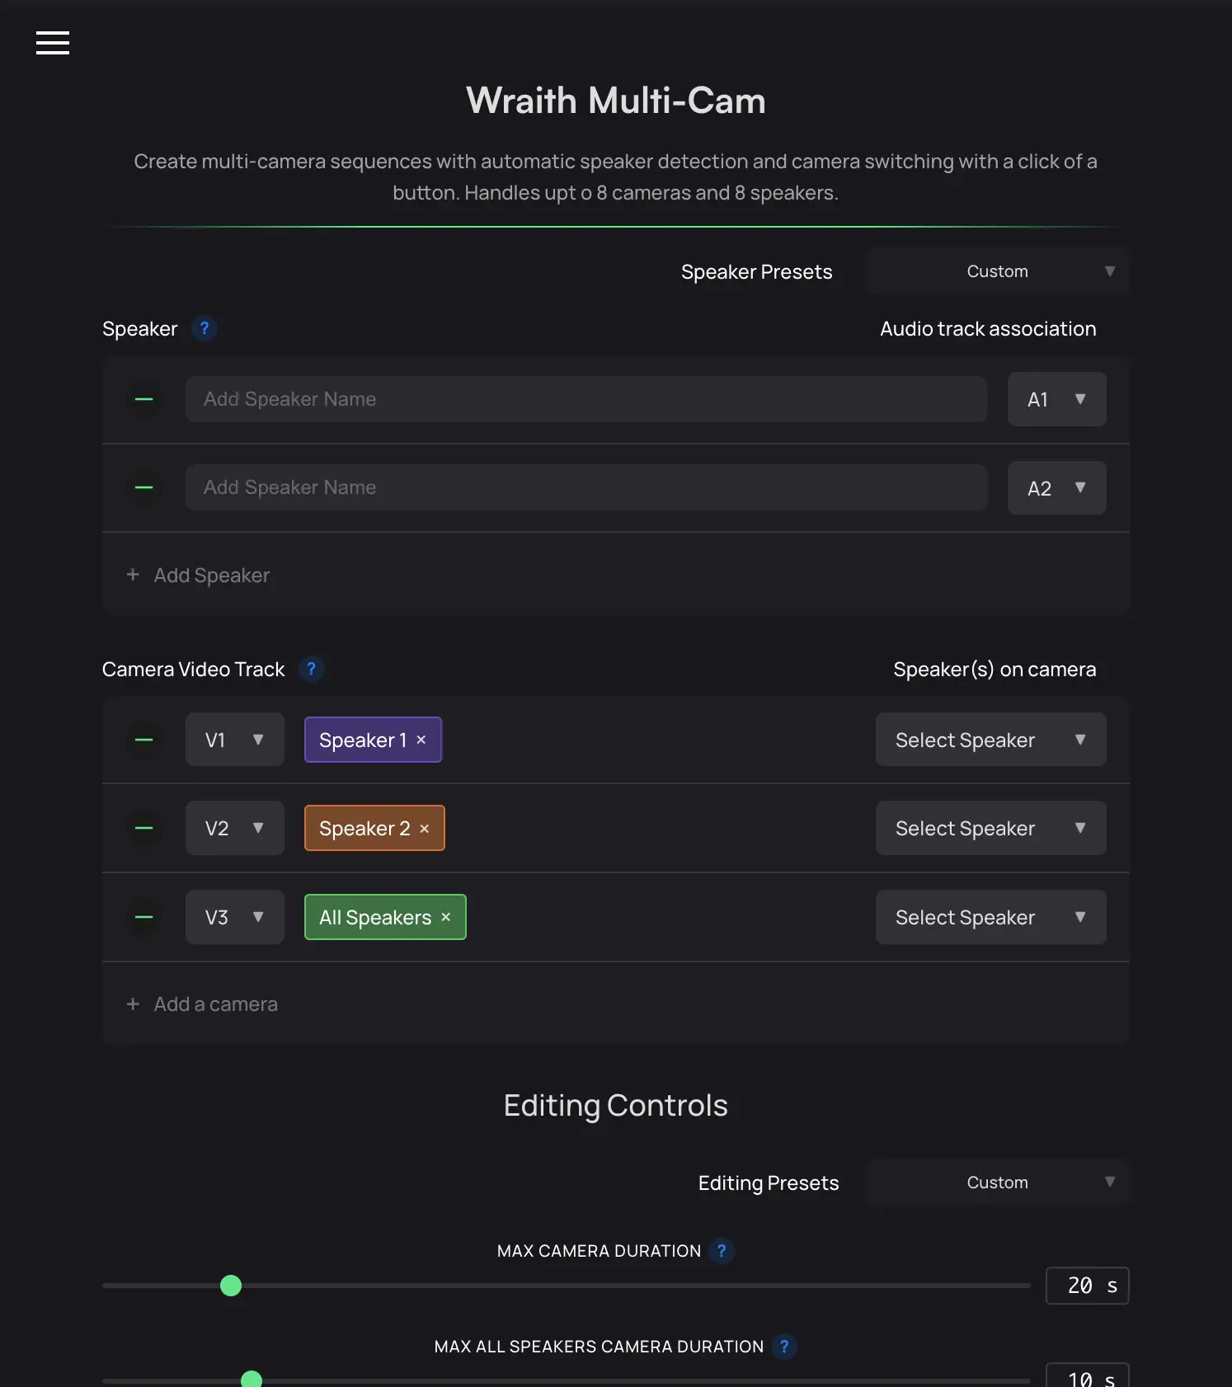Open the A2 audio track association dropdown

pyautogui.click(x=1056, y=487)
